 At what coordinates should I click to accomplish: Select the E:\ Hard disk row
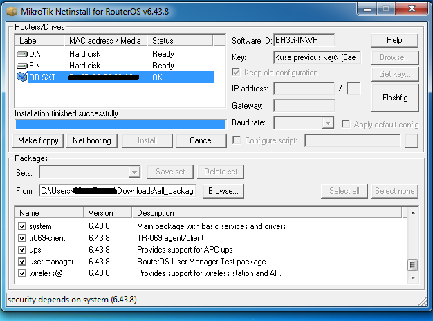[114, 66]
